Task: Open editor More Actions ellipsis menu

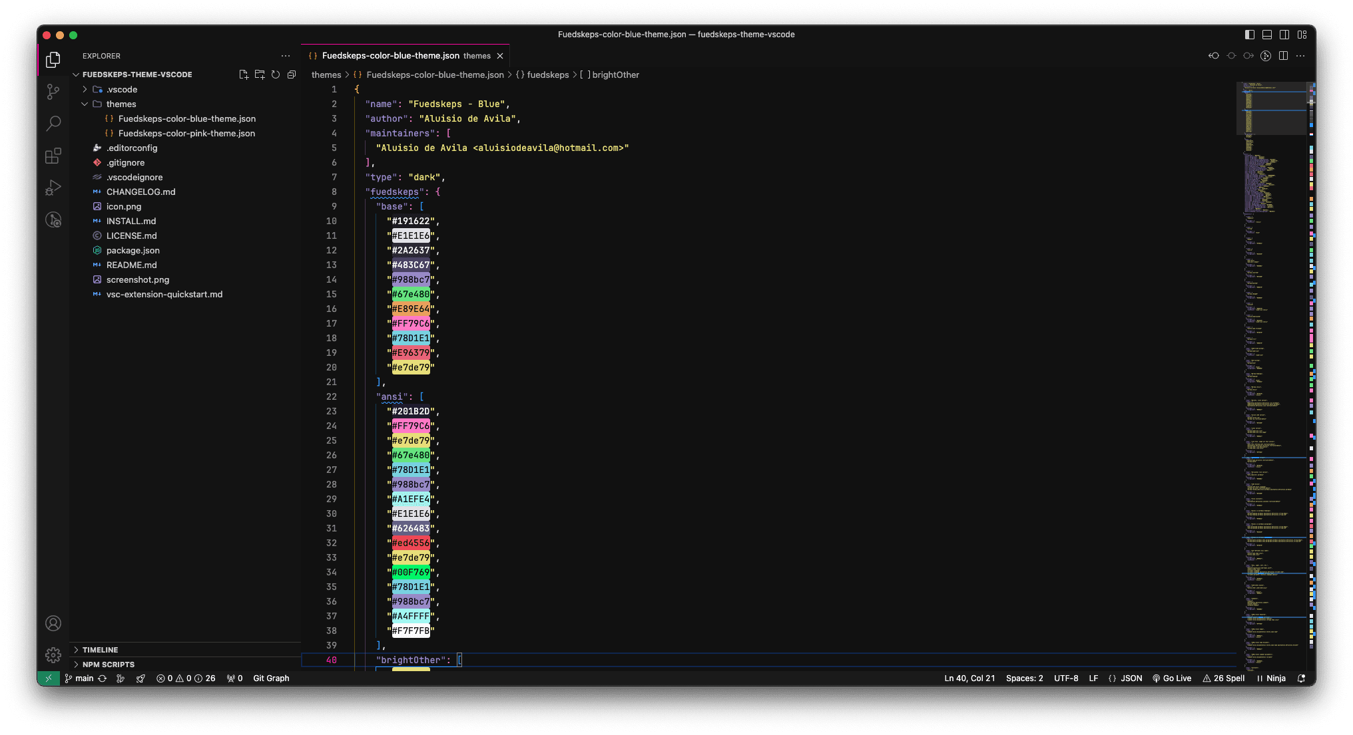Action: [1300, 56]
